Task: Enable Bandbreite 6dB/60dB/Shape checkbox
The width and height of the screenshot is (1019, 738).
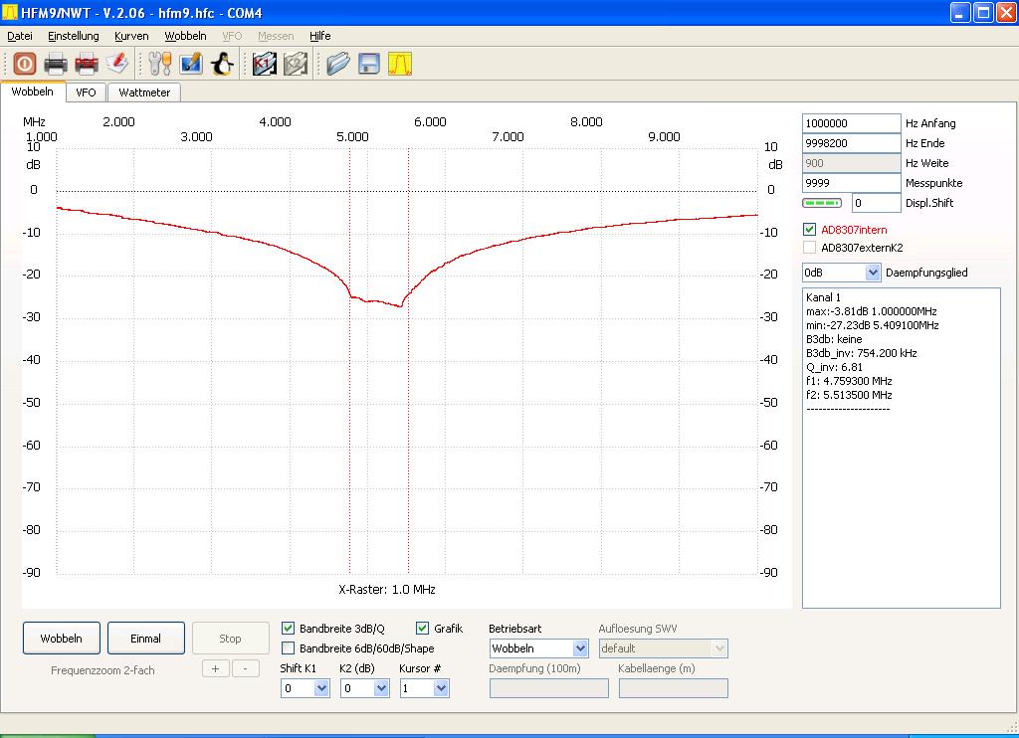Action: (x=289, y=648)
